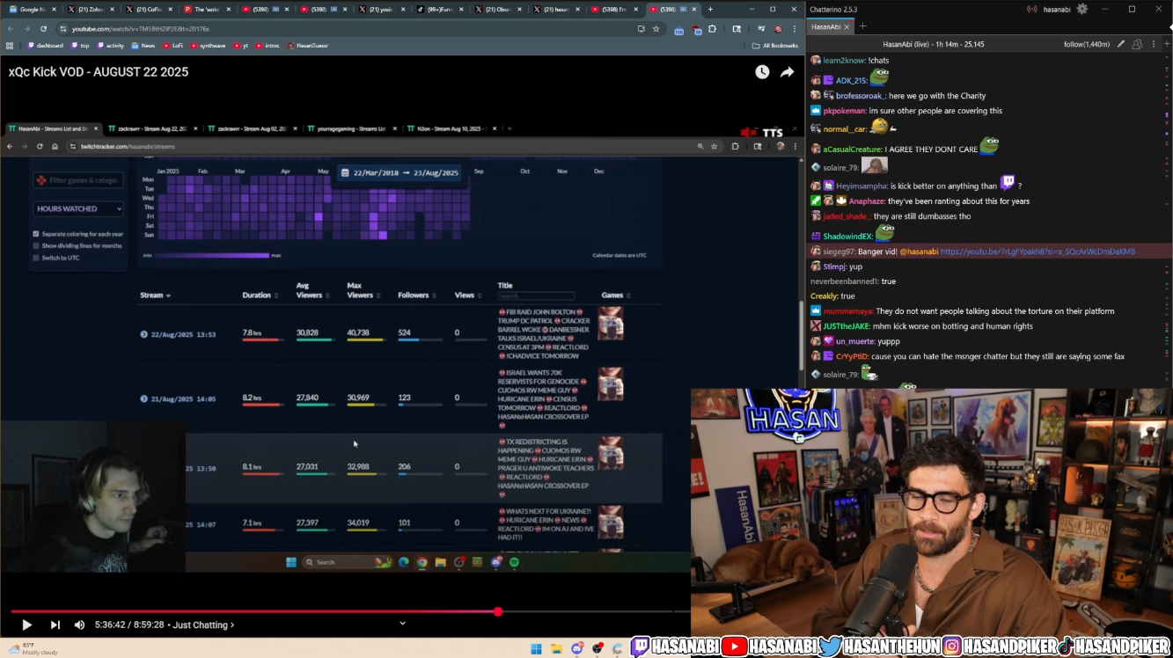The height and width of the screenshot is (658, 1173).
Task: Toggle 'Separate coloring for each year' checkbox
Action: click(36, 234)
